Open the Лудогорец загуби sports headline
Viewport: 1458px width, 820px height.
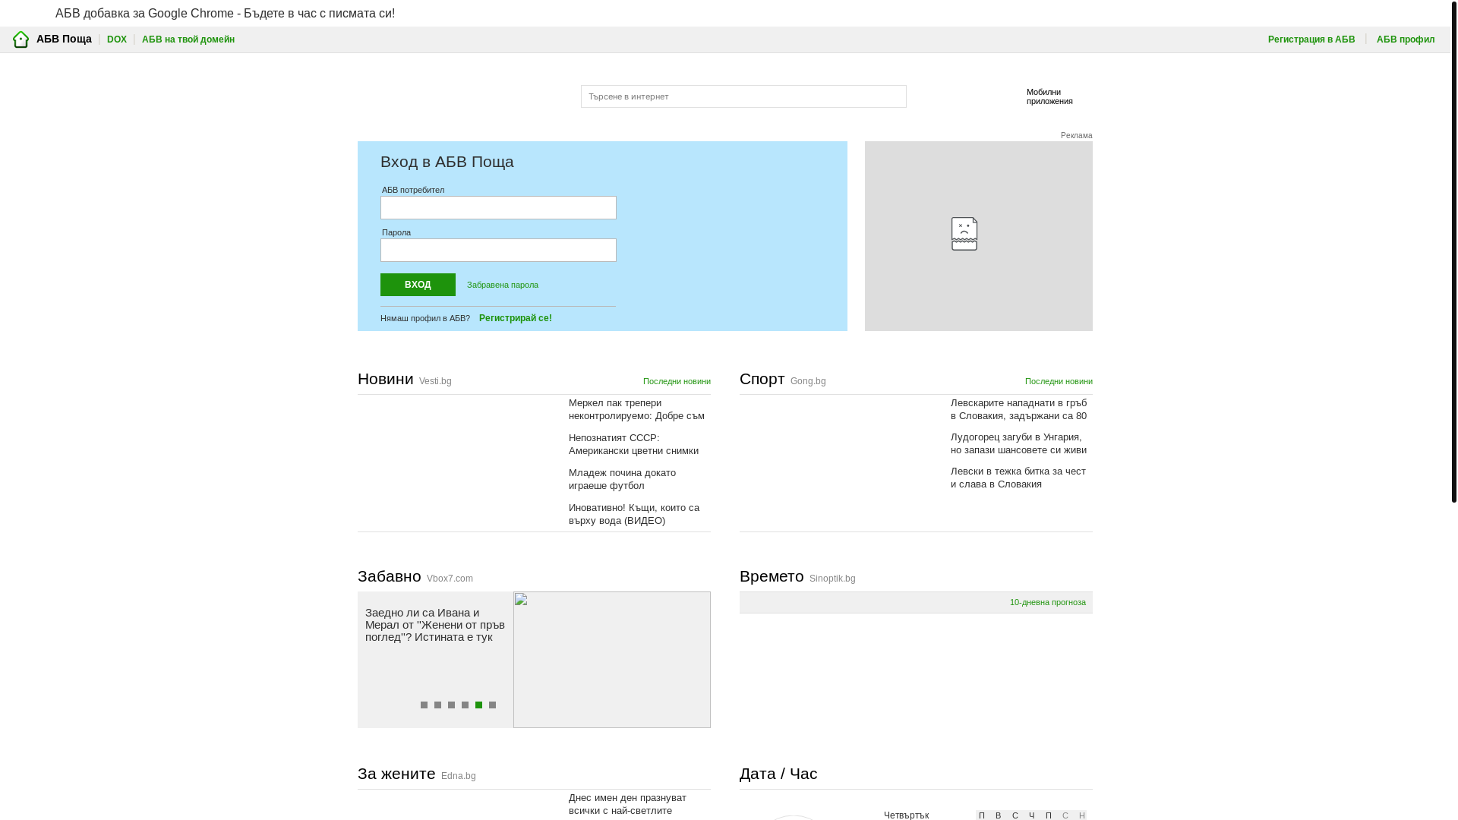pyautogui.click(x=1018, y=443)
